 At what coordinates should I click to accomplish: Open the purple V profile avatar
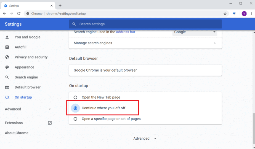pyautogui.click(x=244, y=14)
